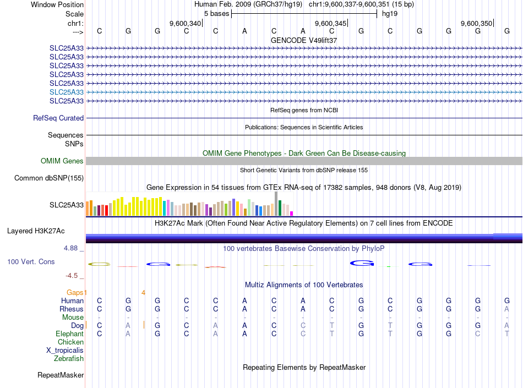Click the orange Gaps label

(x=75, y=292)
